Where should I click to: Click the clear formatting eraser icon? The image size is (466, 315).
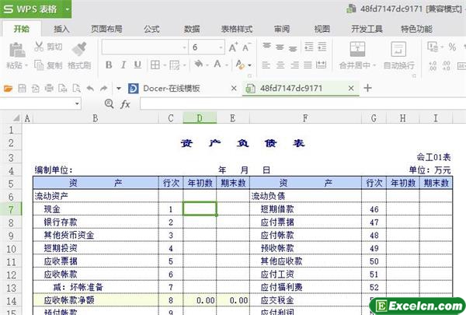[240, 65]
